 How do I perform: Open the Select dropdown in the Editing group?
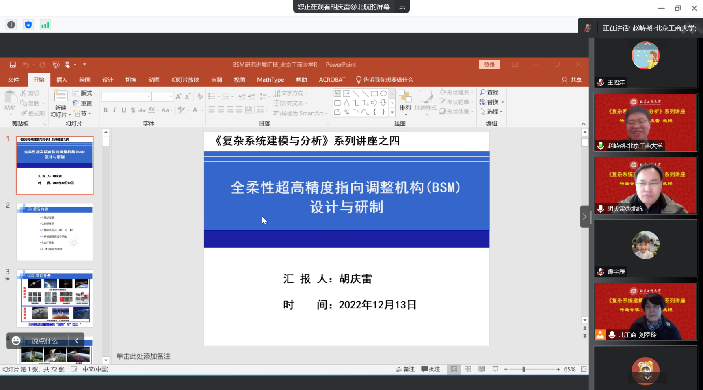pyautogui.click(x=492, y=112)
